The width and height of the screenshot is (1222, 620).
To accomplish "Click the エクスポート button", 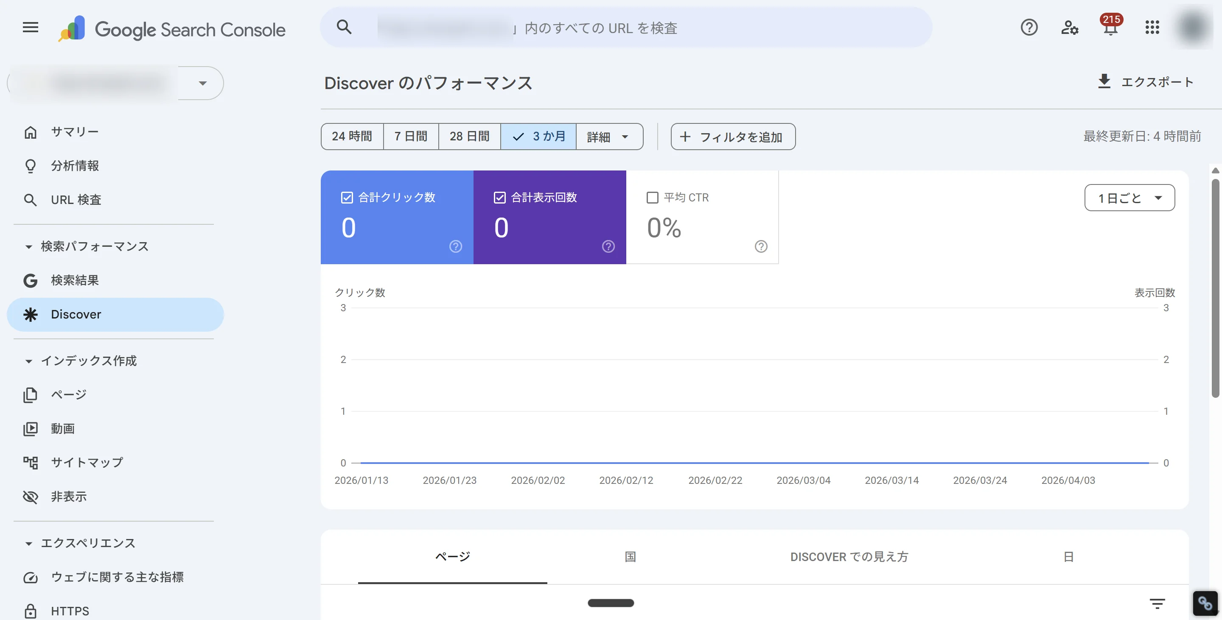I will tap(1146, 81).
